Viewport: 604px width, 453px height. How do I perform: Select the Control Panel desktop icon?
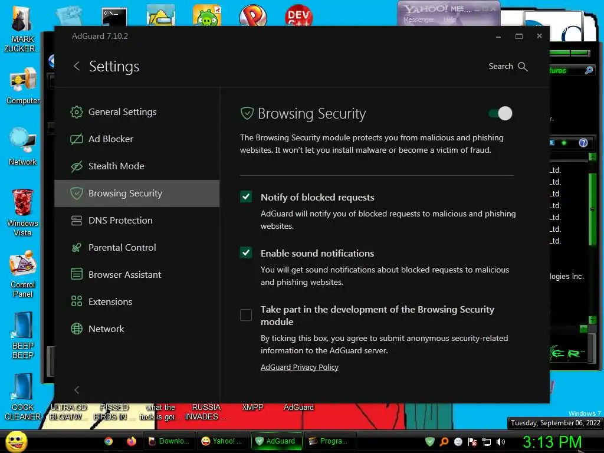click(x=23, y=274)
